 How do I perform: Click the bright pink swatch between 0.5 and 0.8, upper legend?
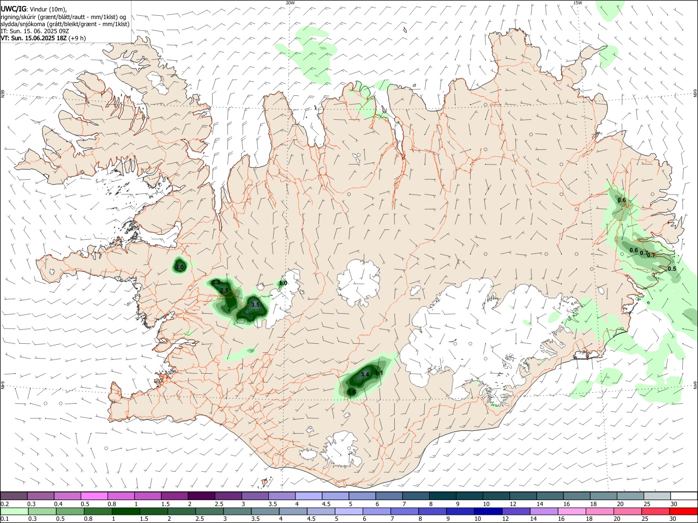[94, 496]
